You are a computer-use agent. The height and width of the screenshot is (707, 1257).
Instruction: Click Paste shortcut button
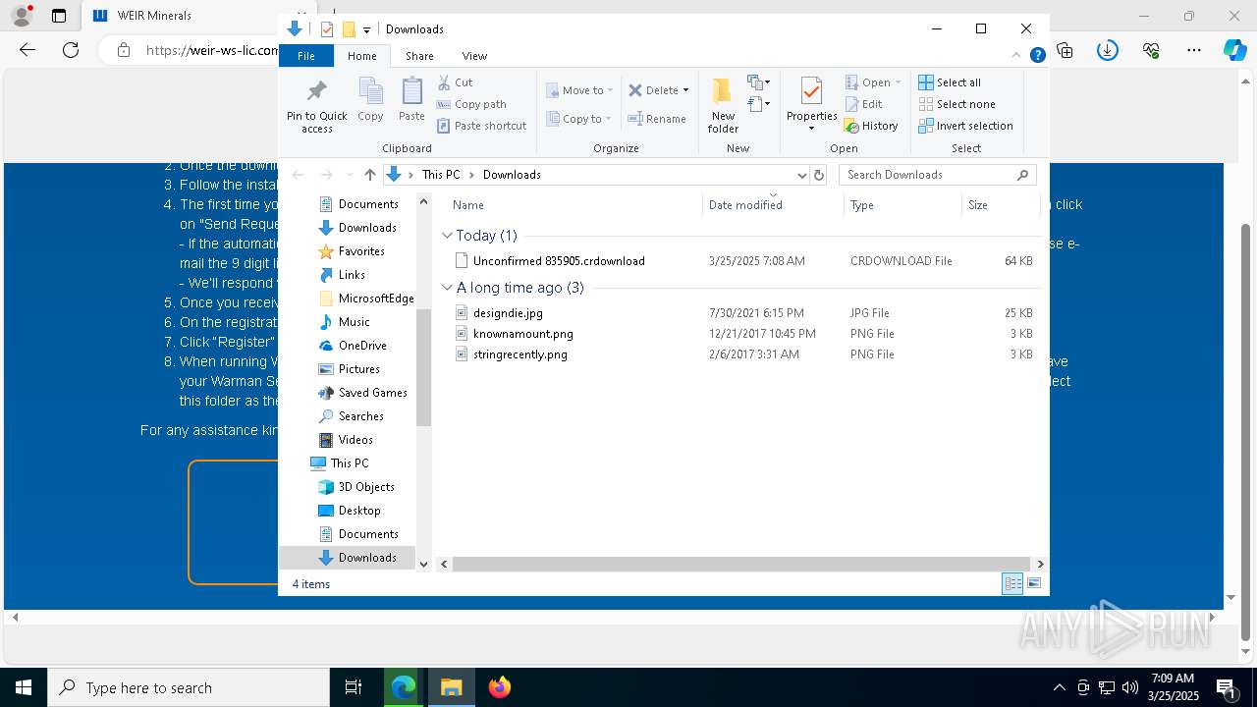482,126
